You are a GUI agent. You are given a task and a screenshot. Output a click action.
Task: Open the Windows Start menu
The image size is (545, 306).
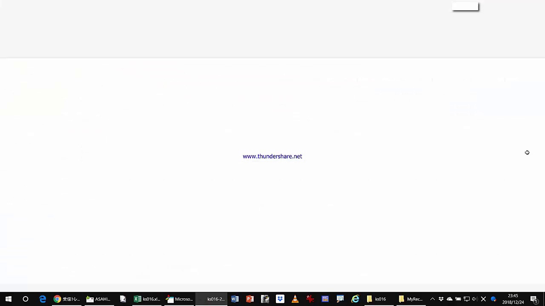point(9,299)
